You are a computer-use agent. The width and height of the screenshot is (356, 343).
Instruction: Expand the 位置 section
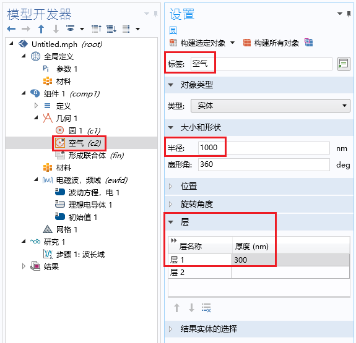click(x=170, y=187)
